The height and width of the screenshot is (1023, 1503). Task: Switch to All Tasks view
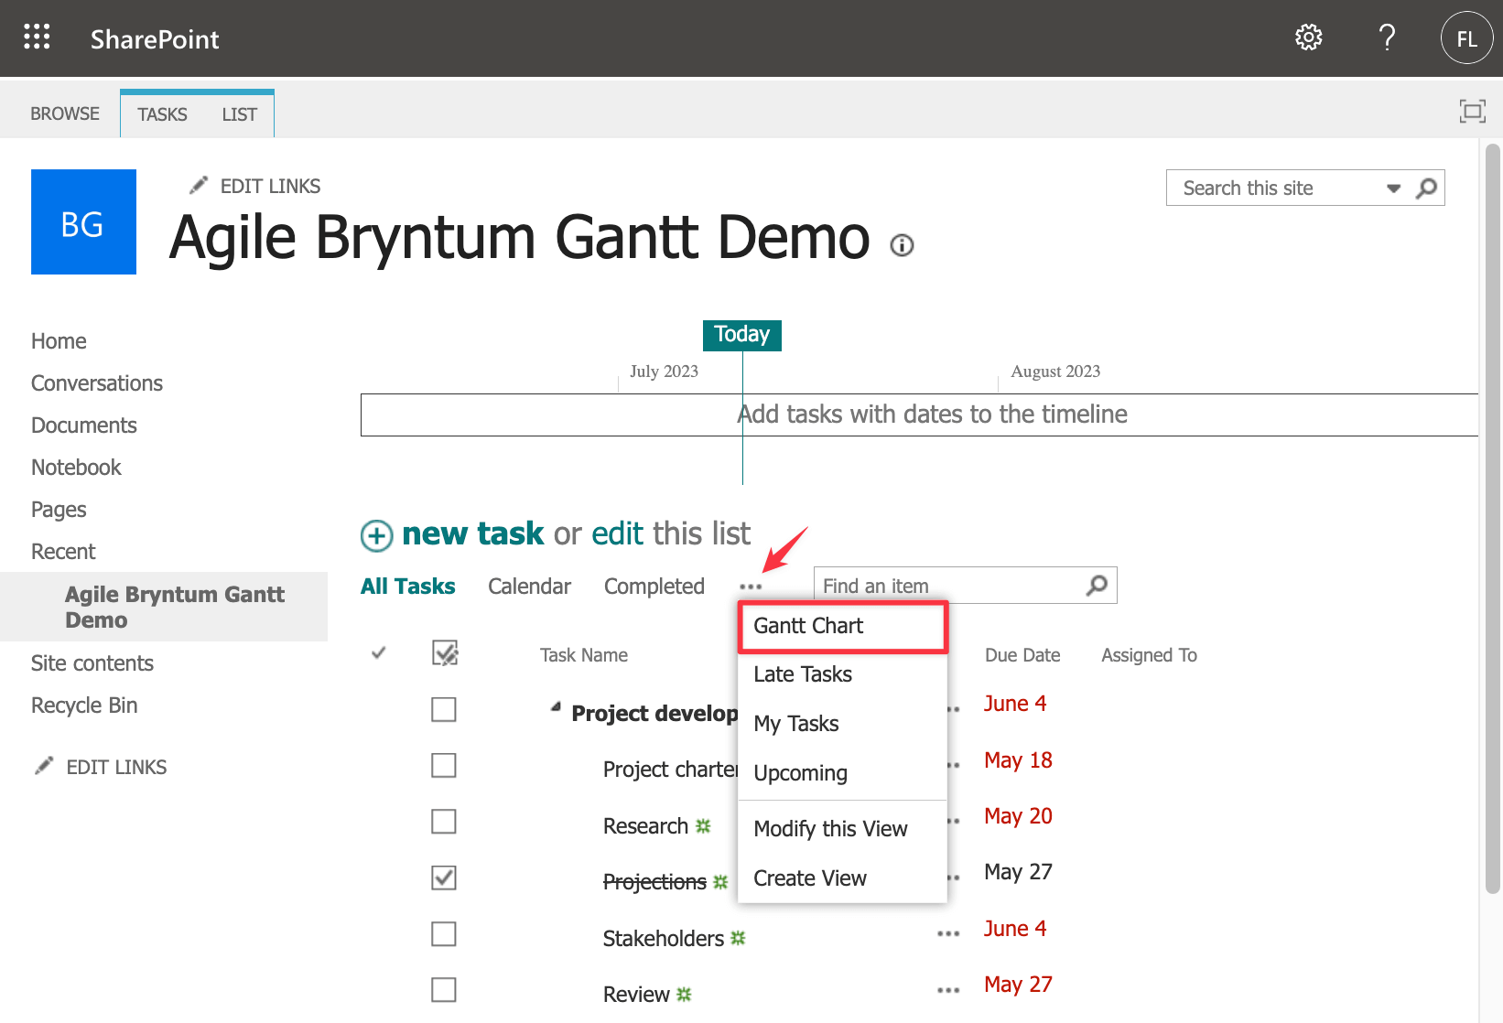(407, 587)
